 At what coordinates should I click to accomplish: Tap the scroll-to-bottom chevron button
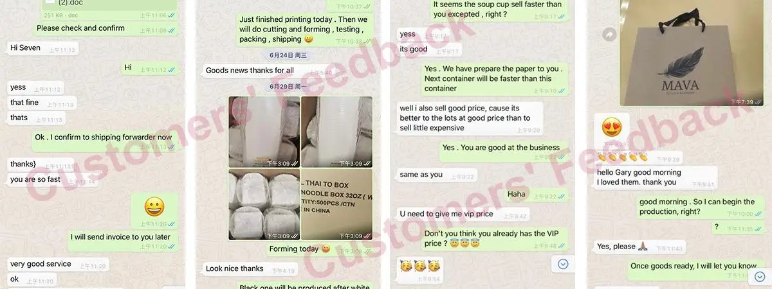(563, 265)
